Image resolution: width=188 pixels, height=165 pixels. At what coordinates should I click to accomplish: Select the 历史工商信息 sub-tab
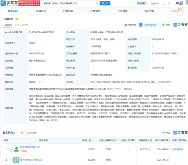[22, 25]
